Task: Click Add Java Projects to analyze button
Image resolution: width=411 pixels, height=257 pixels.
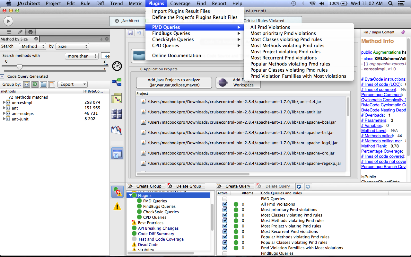Action: tap(174, 83)
